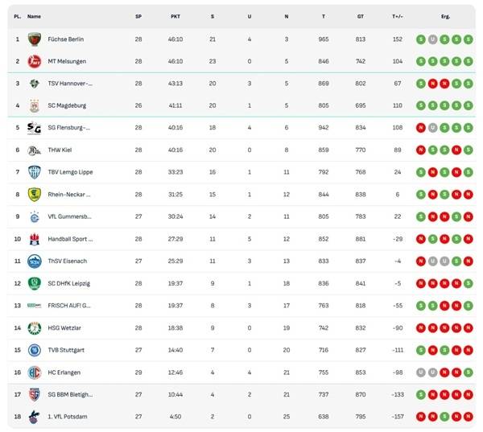Click the Handball Sport Verein Hamburg logo
Screen dimensions: 483x432
click(x=34, y=239)
